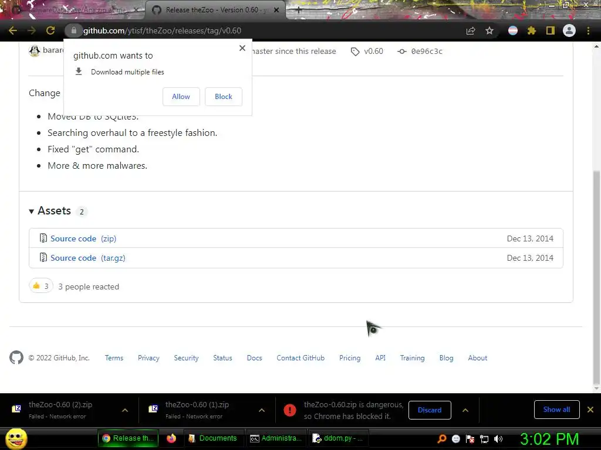Close the github.com permission popup
This screenshot has width=601, height=450.
pyautogui.click(x=242, y=48)
